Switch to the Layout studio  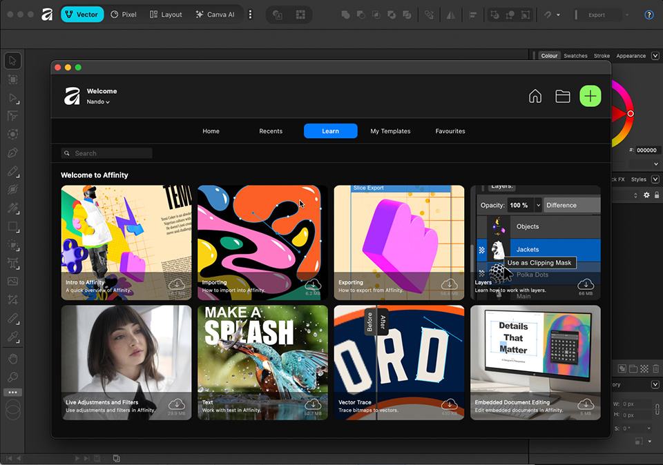pos(166,14)
